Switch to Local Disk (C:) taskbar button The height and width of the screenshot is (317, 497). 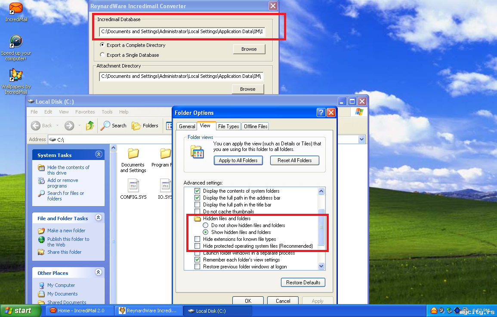pos(218,311)
